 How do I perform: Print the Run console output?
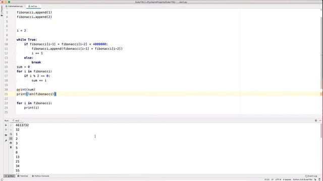11,143
